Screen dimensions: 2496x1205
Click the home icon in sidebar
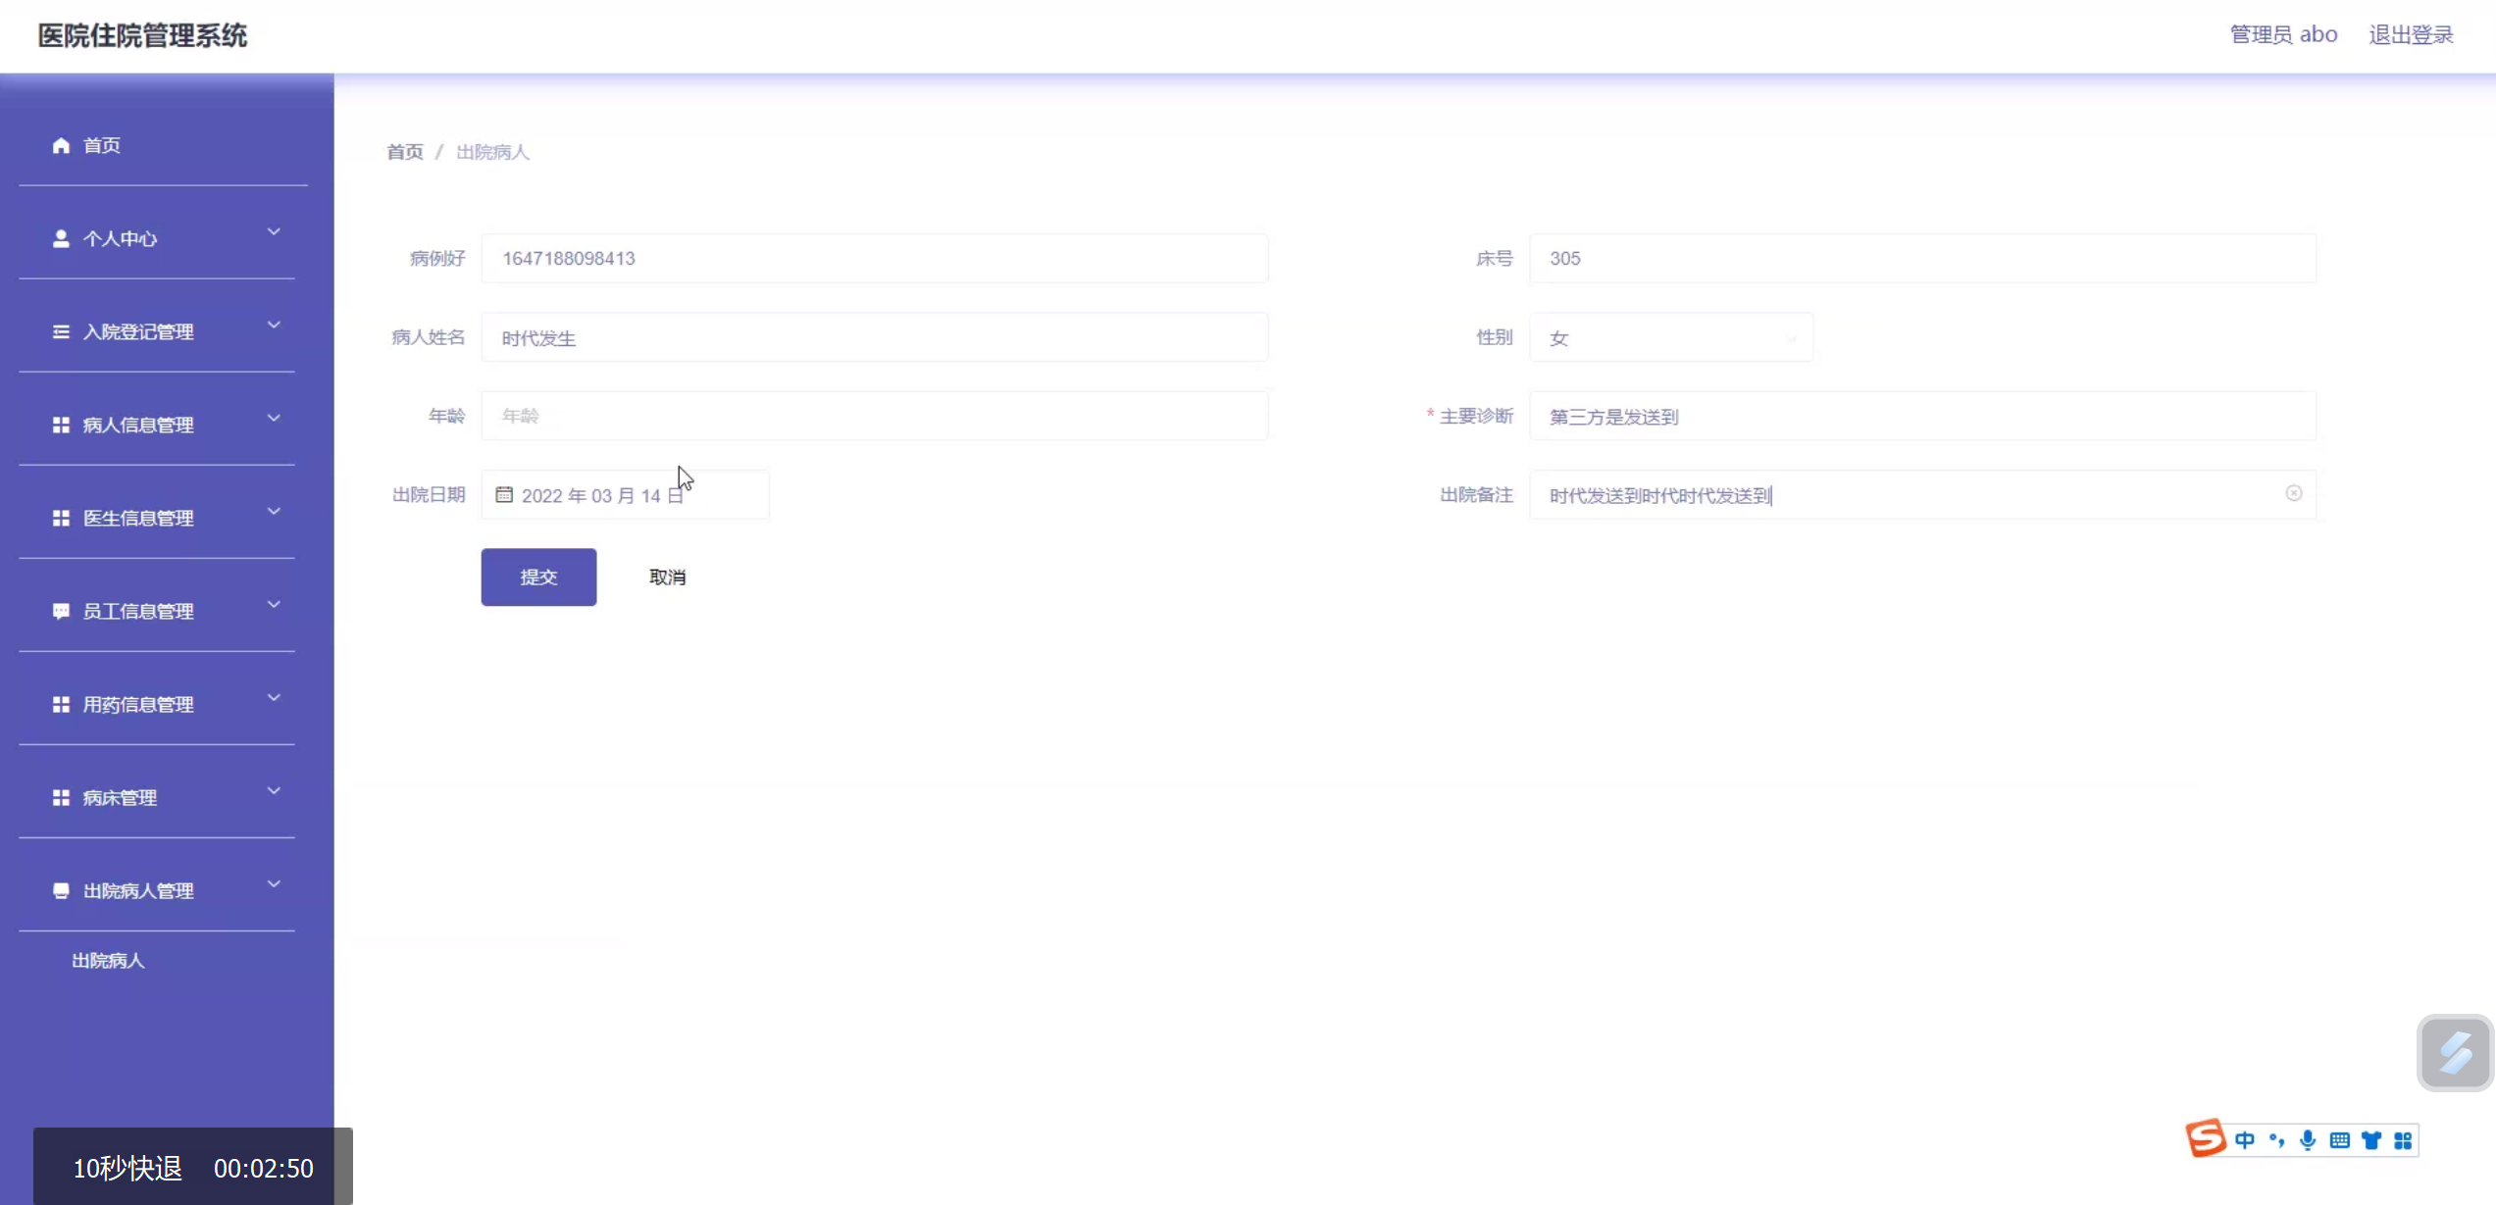(61, 145)
